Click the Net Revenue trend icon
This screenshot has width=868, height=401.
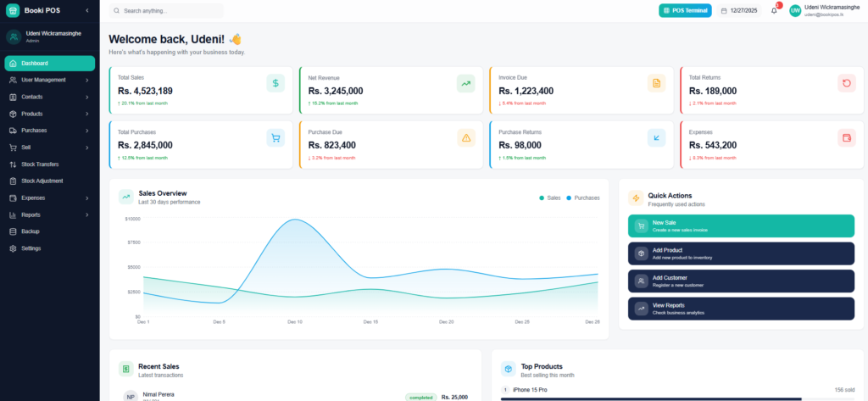point(465,83)
